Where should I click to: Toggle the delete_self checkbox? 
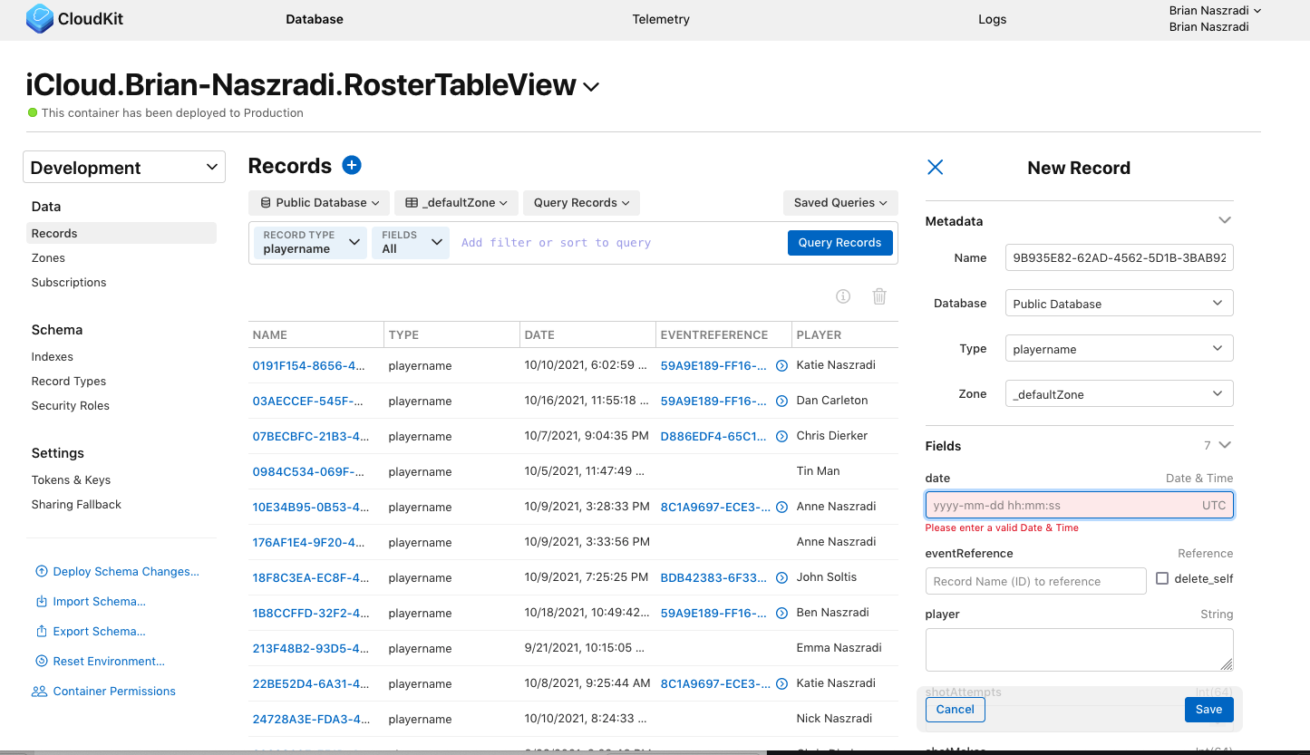[x=1162, y=578]
